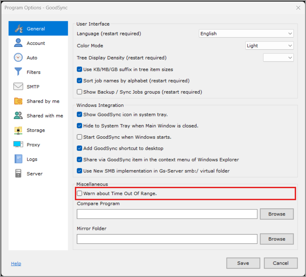The image size is (306, 277).
Task: Switch to the SMTP options tab label
Action: tap(33, 87)
